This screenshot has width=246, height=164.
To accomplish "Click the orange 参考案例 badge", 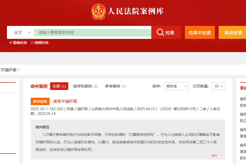I will 40,101.
